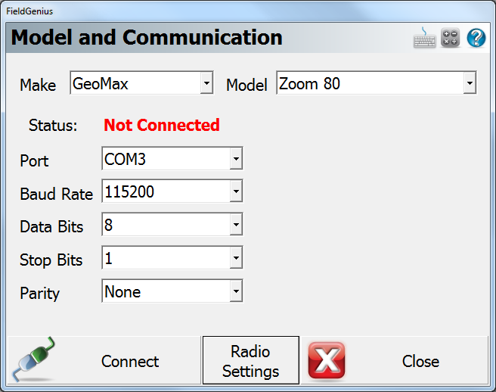This screenshot has height=392, width=496.
Task: Expand the Make dropdown arrow
Action: click(x=206, y=84)
